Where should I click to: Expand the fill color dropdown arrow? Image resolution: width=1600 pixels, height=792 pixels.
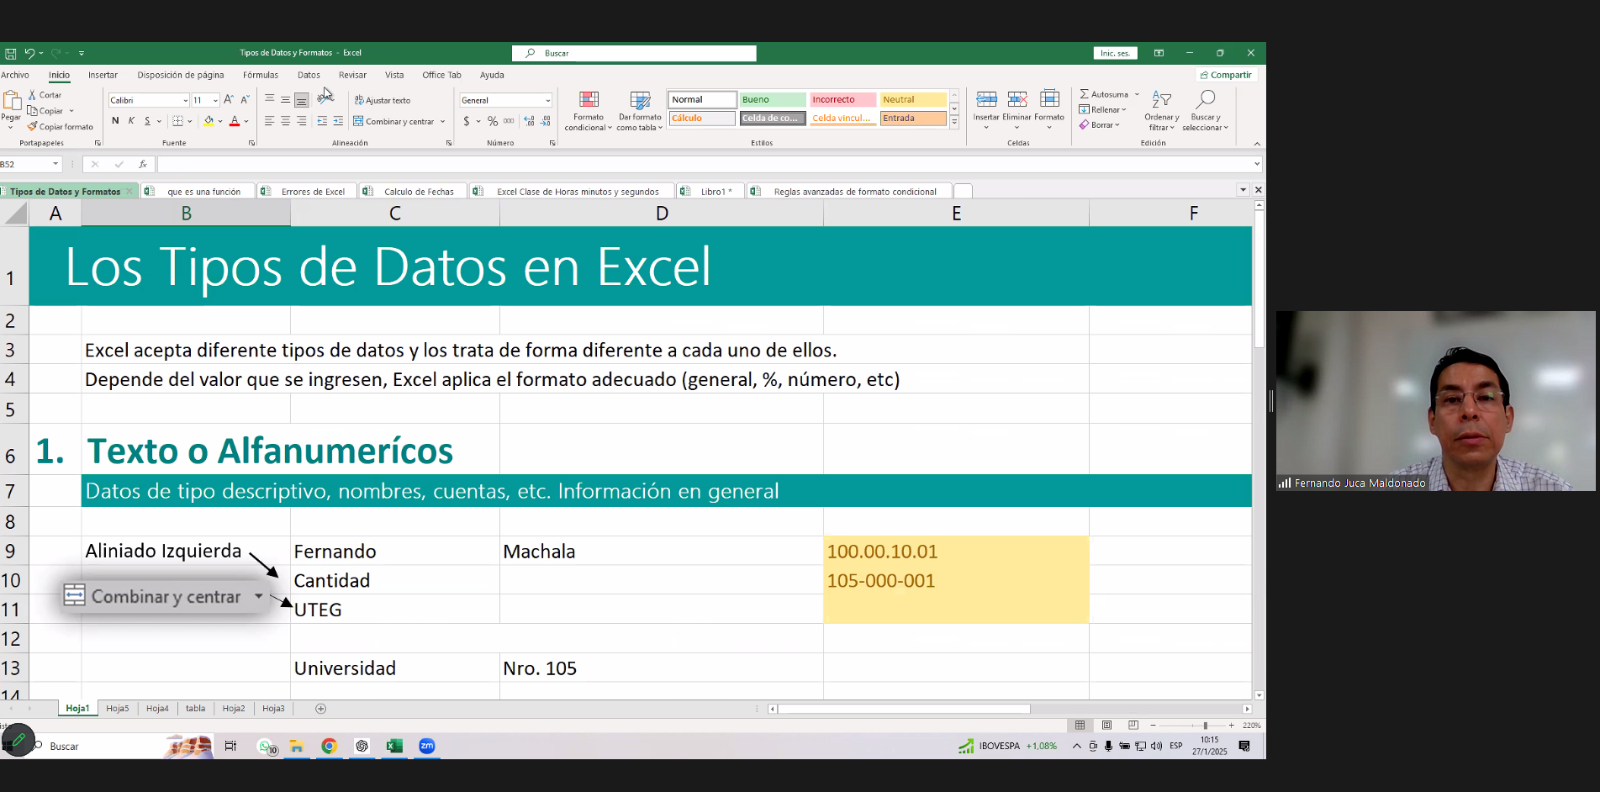[x=220, y=121]
